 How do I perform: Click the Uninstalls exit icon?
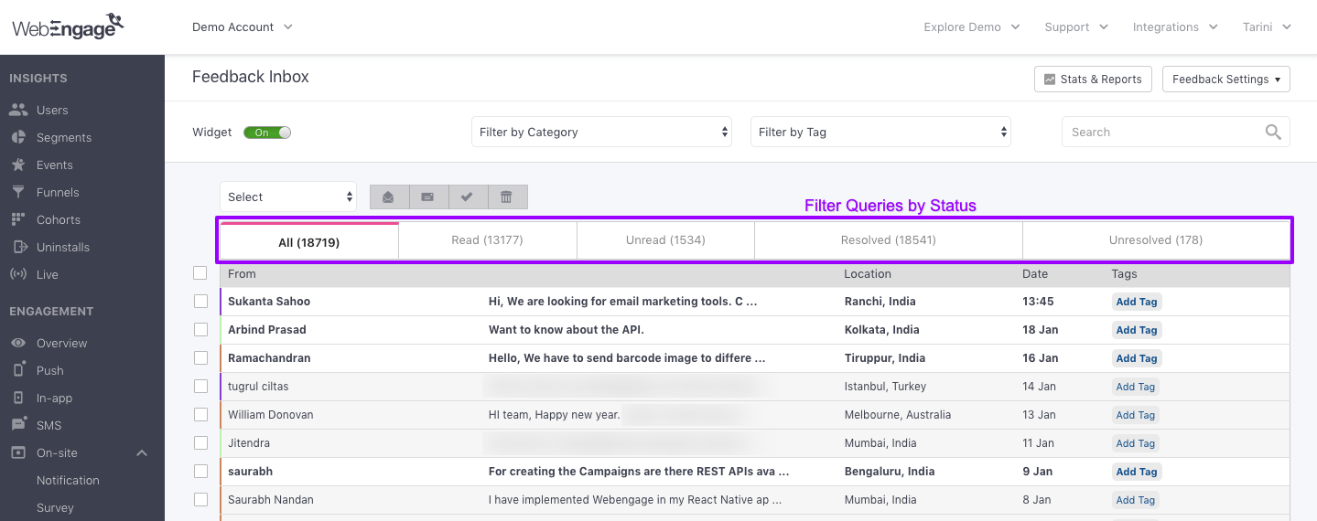pos(18,247)
